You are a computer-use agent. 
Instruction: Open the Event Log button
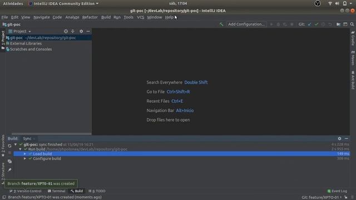pyautogui.click(x=337, y=191)
